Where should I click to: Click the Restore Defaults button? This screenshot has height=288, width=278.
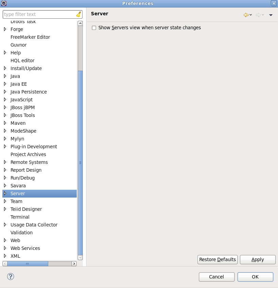tap(218, 259)
